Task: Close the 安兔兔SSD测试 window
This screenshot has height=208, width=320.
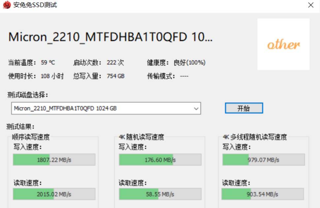Action: coord(311,5)
